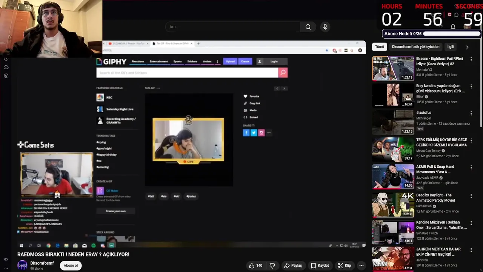Like the video showing 140 likes
This screenshot has height=272, width=483.
pos(255,266)
